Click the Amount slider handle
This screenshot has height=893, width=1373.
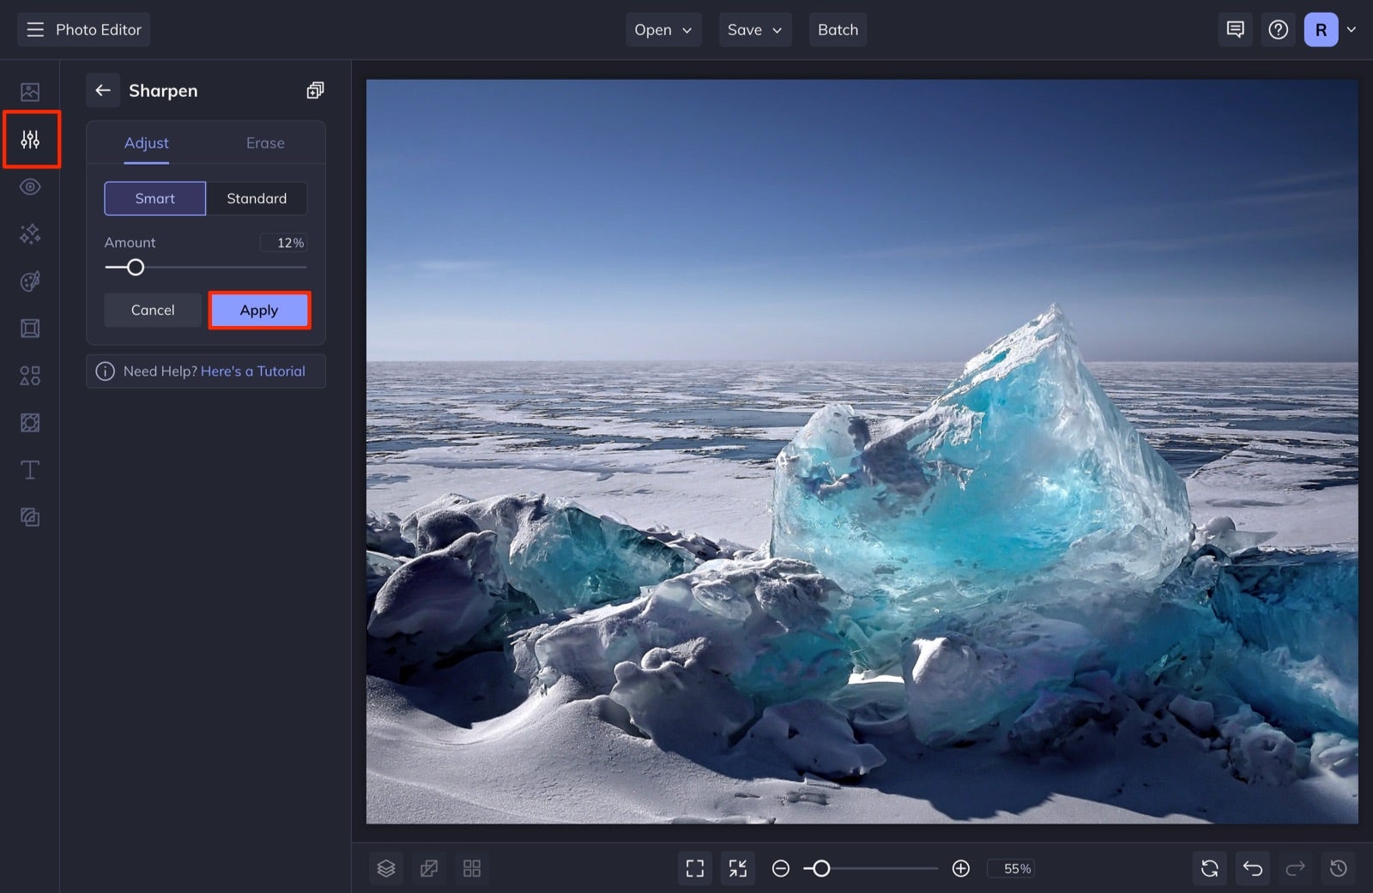pos(136,267)
